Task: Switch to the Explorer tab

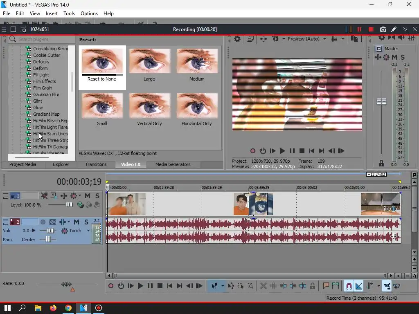Action: tap(61, 164)
